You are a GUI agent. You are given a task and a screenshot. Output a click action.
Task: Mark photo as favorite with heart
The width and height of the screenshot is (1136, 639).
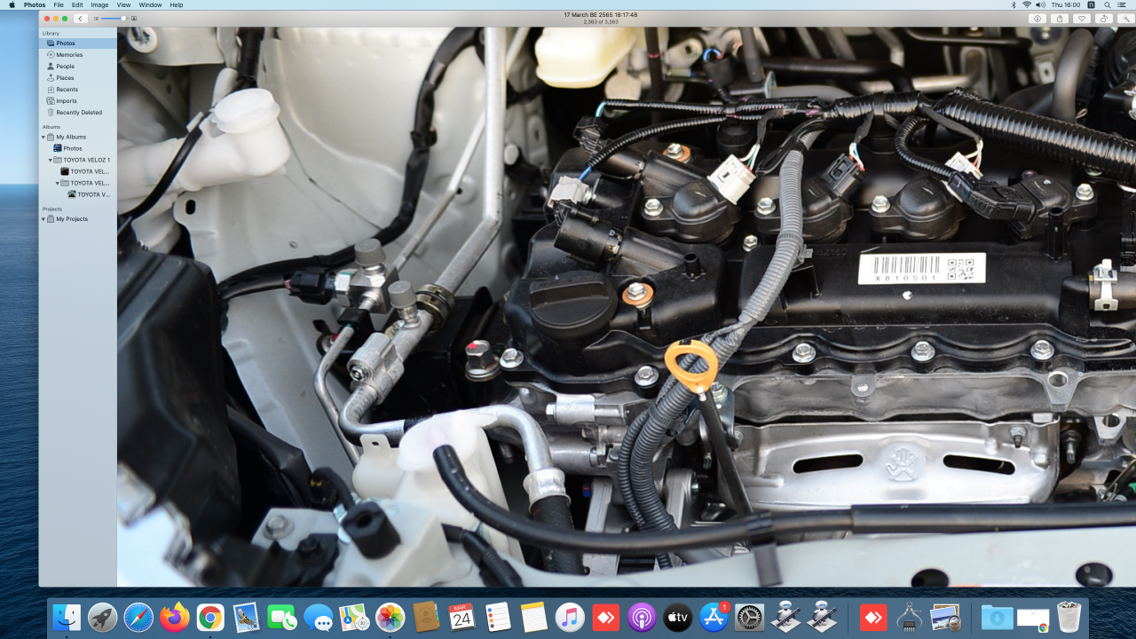(1081, 19)
